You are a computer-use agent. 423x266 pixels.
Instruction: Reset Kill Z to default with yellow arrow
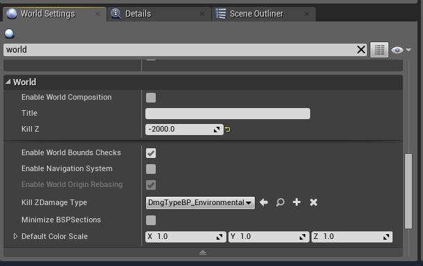pos(228,130)
